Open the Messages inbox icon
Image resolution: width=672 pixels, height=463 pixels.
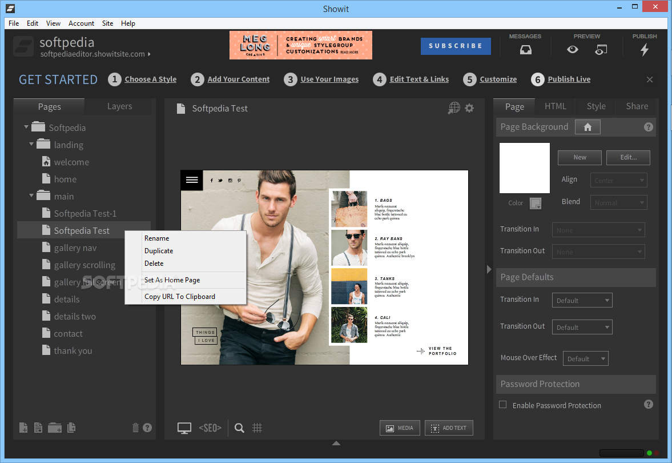coord(525,50)
